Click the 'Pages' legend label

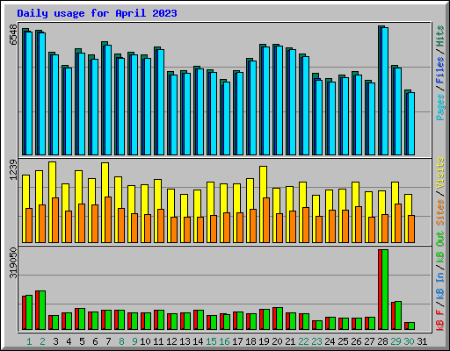[x=439, y=107]
